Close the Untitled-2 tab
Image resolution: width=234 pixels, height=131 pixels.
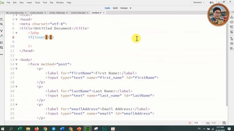(x=104, y=13)
